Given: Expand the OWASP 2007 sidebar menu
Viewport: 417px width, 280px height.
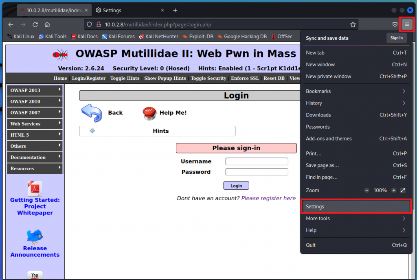Looking at the screenshot, I should pos(35,113).
